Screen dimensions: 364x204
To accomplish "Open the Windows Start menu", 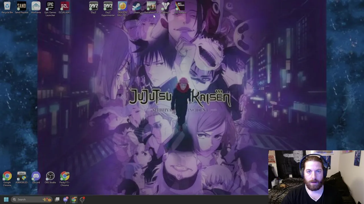I will (6, 199).
